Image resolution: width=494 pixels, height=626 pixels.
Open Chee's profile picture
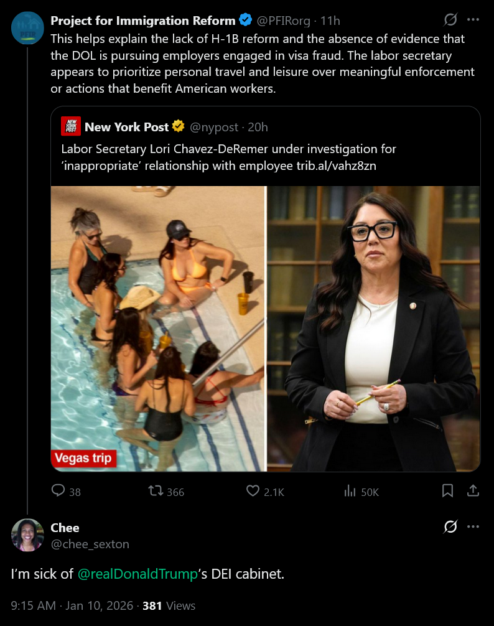(27, 535)
